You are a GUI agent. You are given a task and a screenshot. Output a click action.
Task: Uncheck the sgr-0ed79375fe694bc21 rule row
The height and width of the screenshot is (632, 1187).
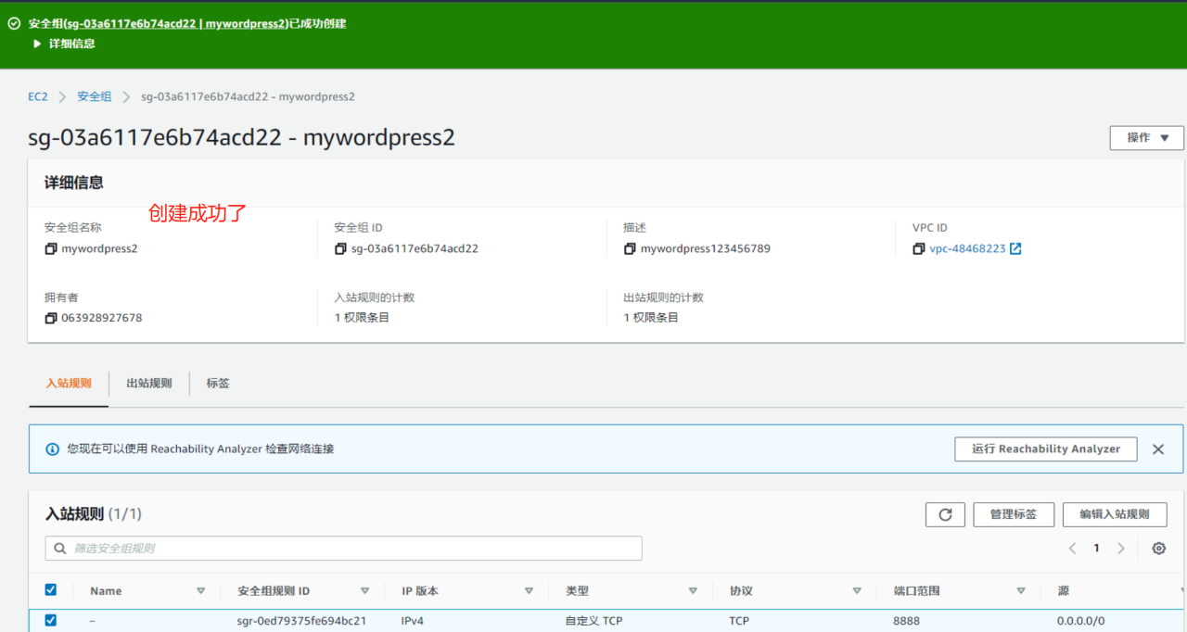(50, 620)
